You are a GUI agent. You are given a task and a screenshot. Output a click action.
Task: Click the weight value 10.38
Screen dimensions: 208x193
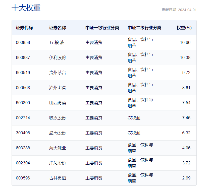click(185, 58)
